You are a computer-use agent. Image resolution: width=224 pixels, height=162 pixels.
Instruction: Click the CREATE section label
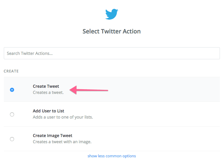[x=11, y=71]
